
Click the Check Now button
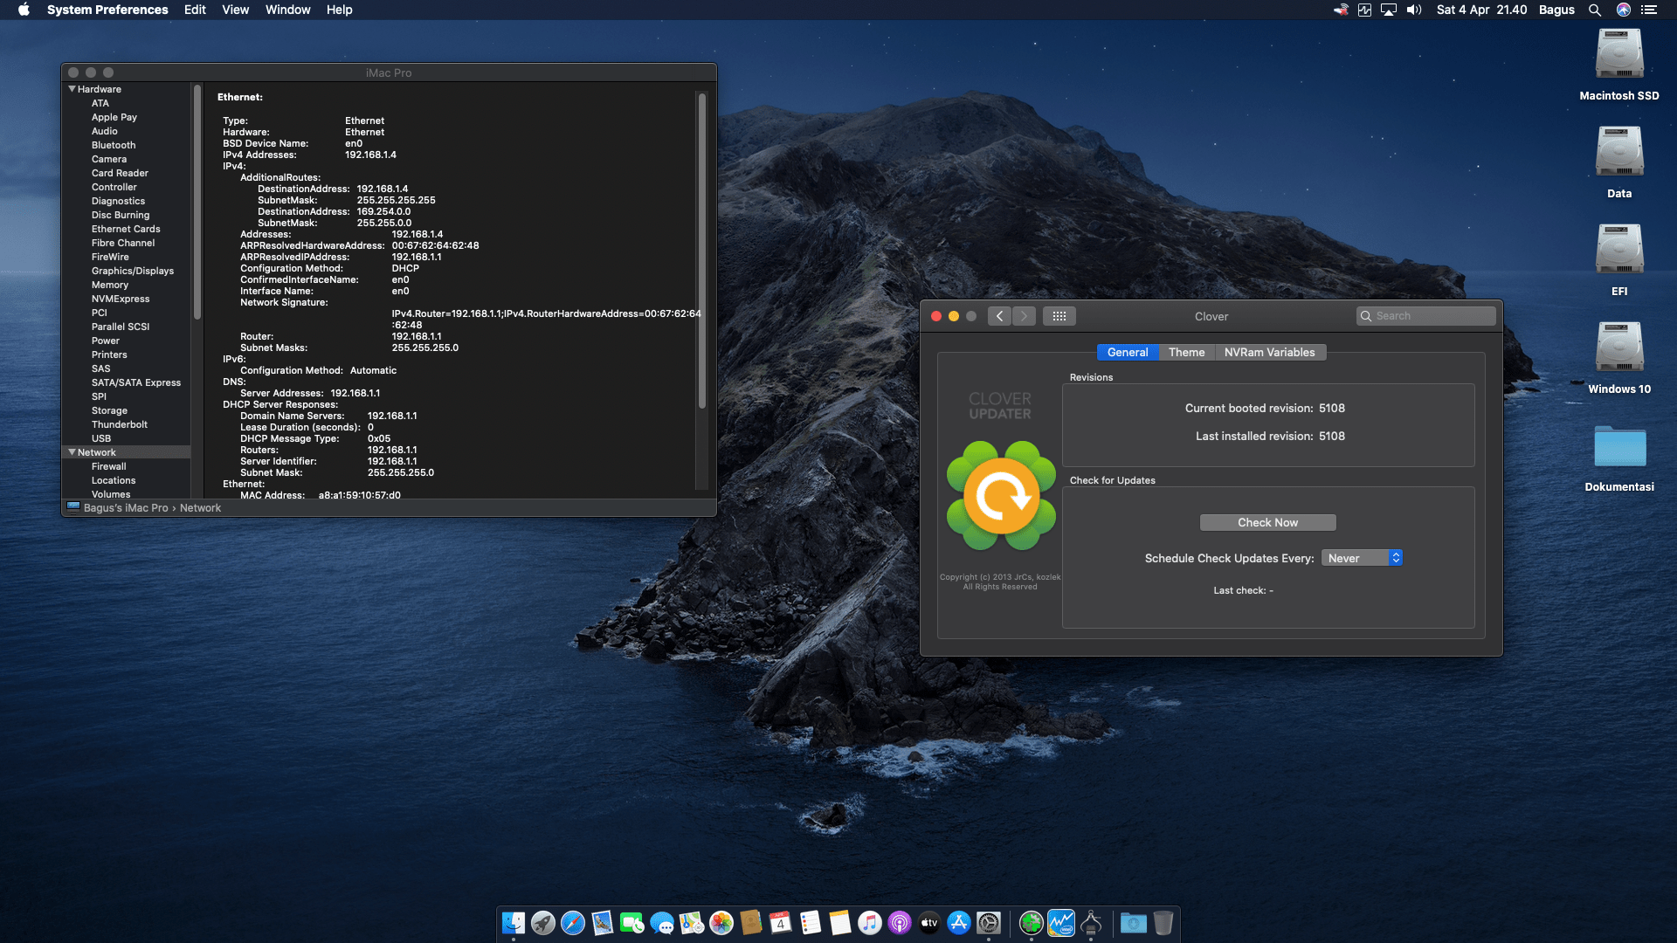1267,522
